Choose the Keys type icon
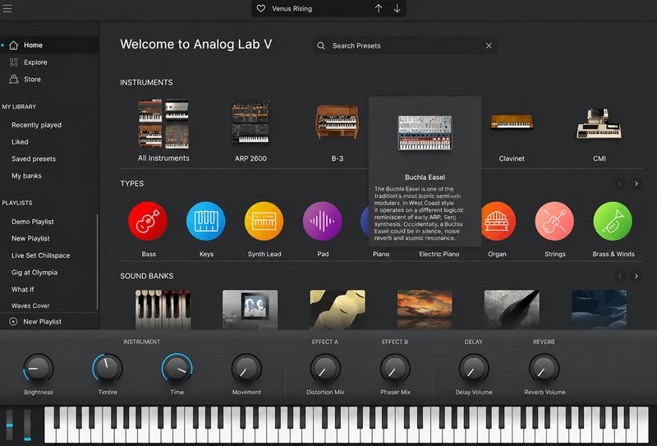The height and width of the screenshot is (446, 657). 206,221
